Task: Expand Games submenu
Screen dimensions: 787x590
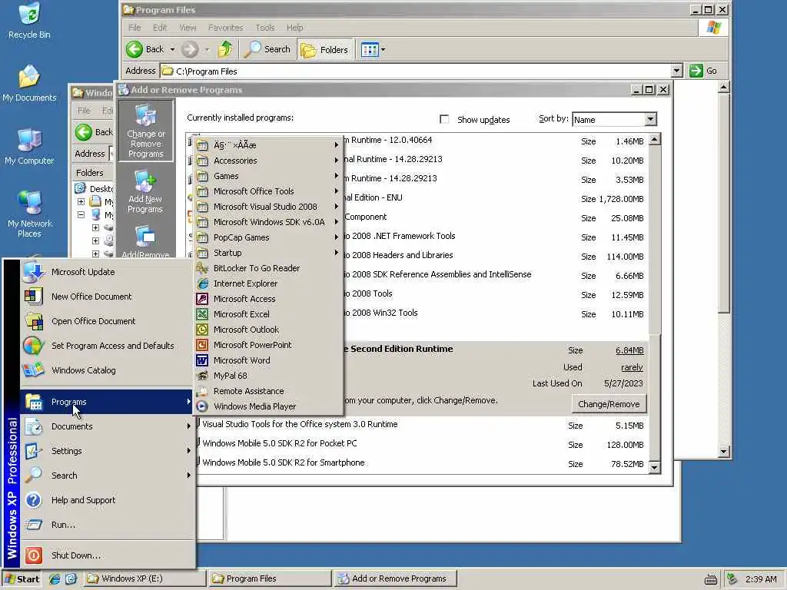Action: pos(268,176)
